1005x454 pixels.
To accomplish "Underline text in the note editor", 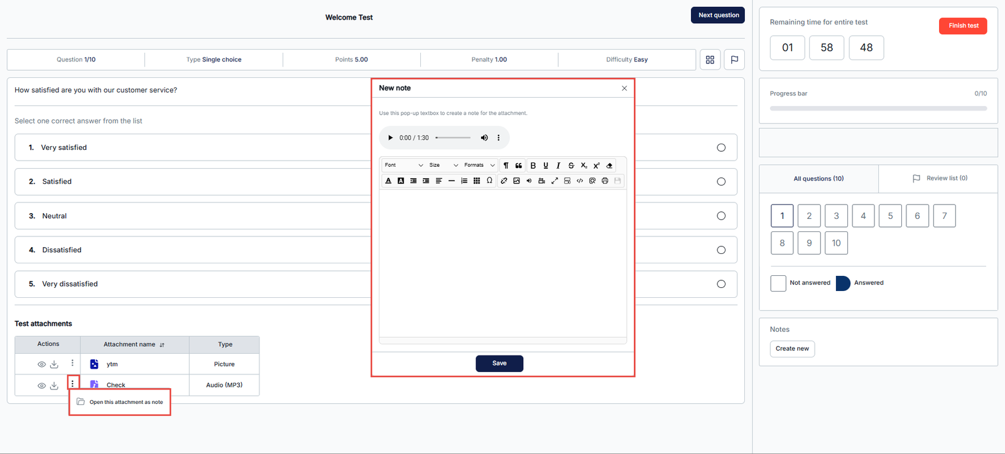I will coord(546,166).
